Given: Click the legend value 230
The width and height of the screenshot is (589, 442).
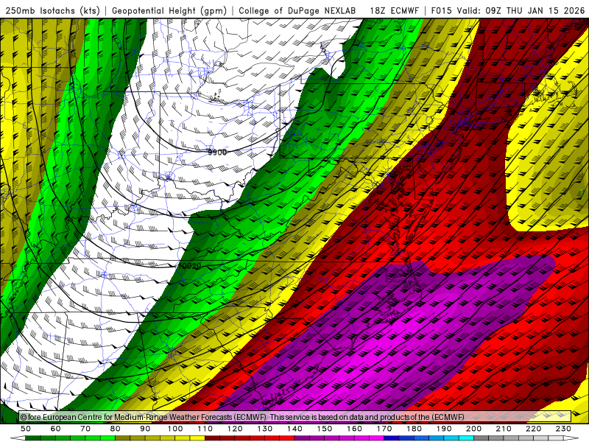Looking at the screenshot, I should click(x=563, y=429).
